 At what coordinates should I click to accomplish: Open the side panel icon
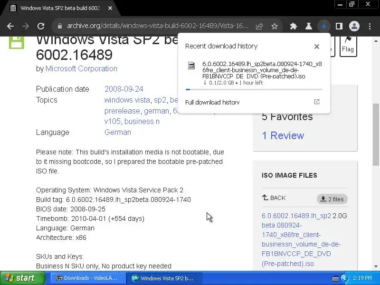pyautogui.click(x=339, y=26)
